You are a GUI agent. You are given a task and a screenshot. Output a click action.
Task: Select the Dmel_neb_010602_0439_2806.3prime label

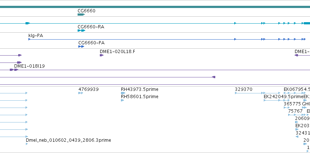coord(68,140)
